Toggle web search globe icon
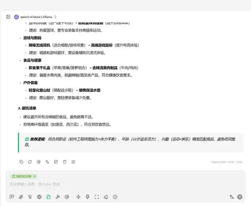Screen dimensions: 251x206 click(39, 197)
